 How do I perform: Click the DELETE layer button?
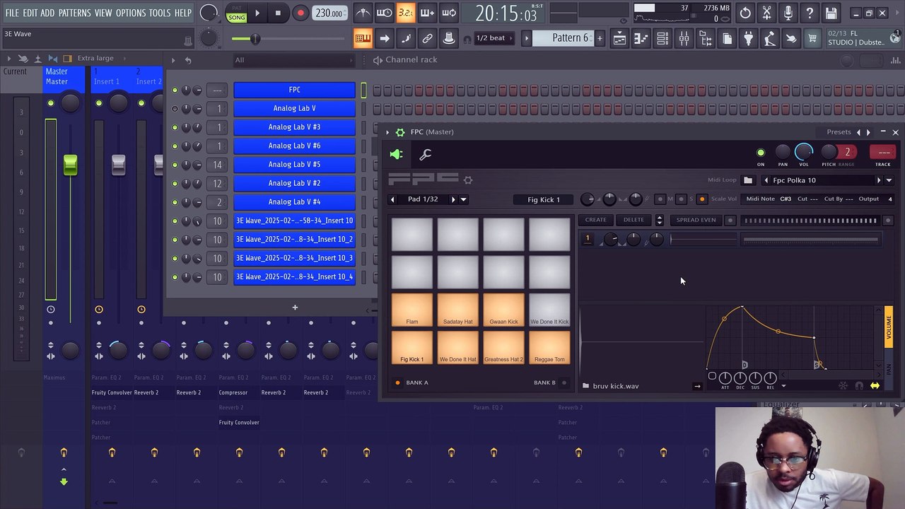pos(633,220)
